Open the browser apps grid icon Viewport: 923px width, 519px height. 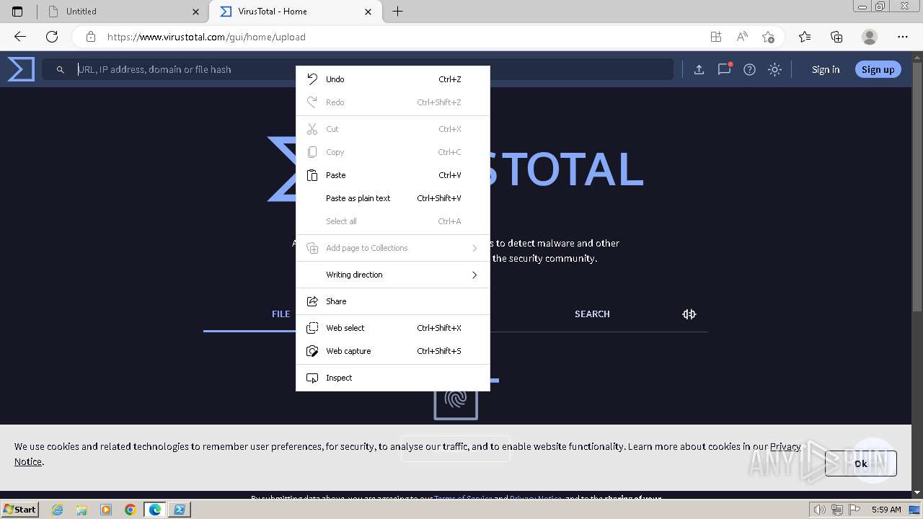point(715,37)
